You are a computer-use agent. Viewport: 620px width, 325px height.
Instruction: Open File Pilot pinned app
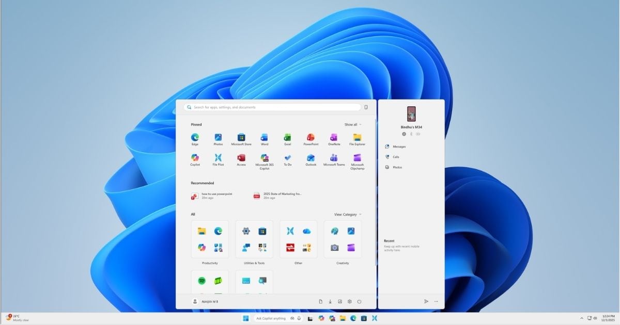pos(218,159)
